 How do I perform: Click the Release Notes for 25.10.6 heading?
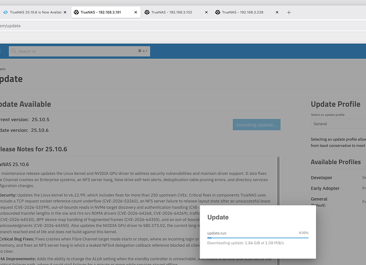(34, 149)
